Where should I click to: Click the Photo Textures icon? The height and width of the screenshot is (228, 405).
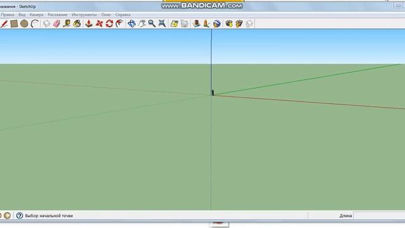(x=206, y=24)
